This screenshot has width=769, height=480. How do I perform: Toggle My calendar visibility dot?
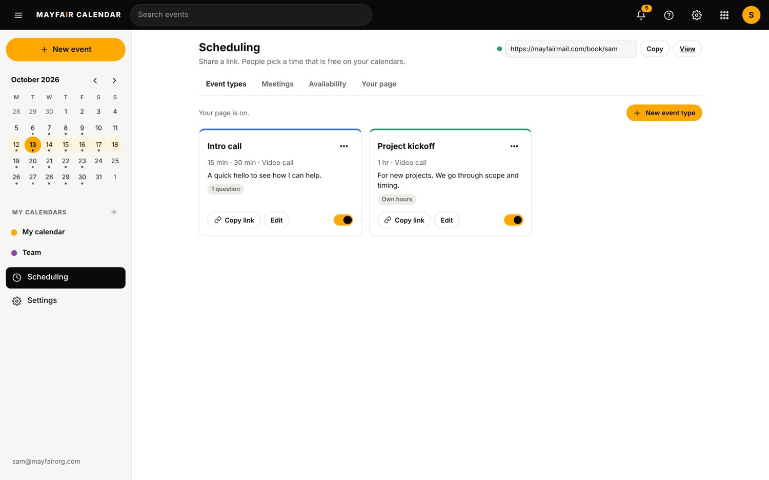pyautogui.click(x=14, y=232)
